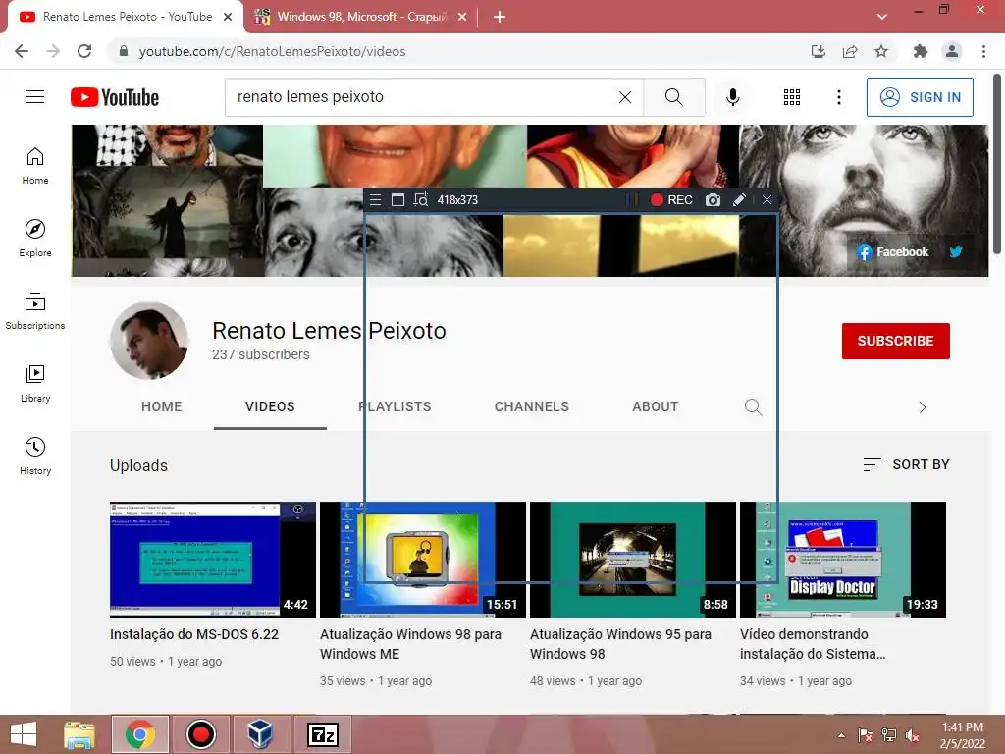This screenshot has width=1005, height=754.
Task: Open the Display Doctor video thumbnail
Action: [843, 560]
